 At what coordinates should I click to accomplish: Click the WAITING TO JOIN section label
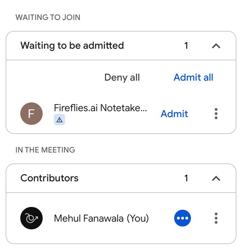(48, 17)
